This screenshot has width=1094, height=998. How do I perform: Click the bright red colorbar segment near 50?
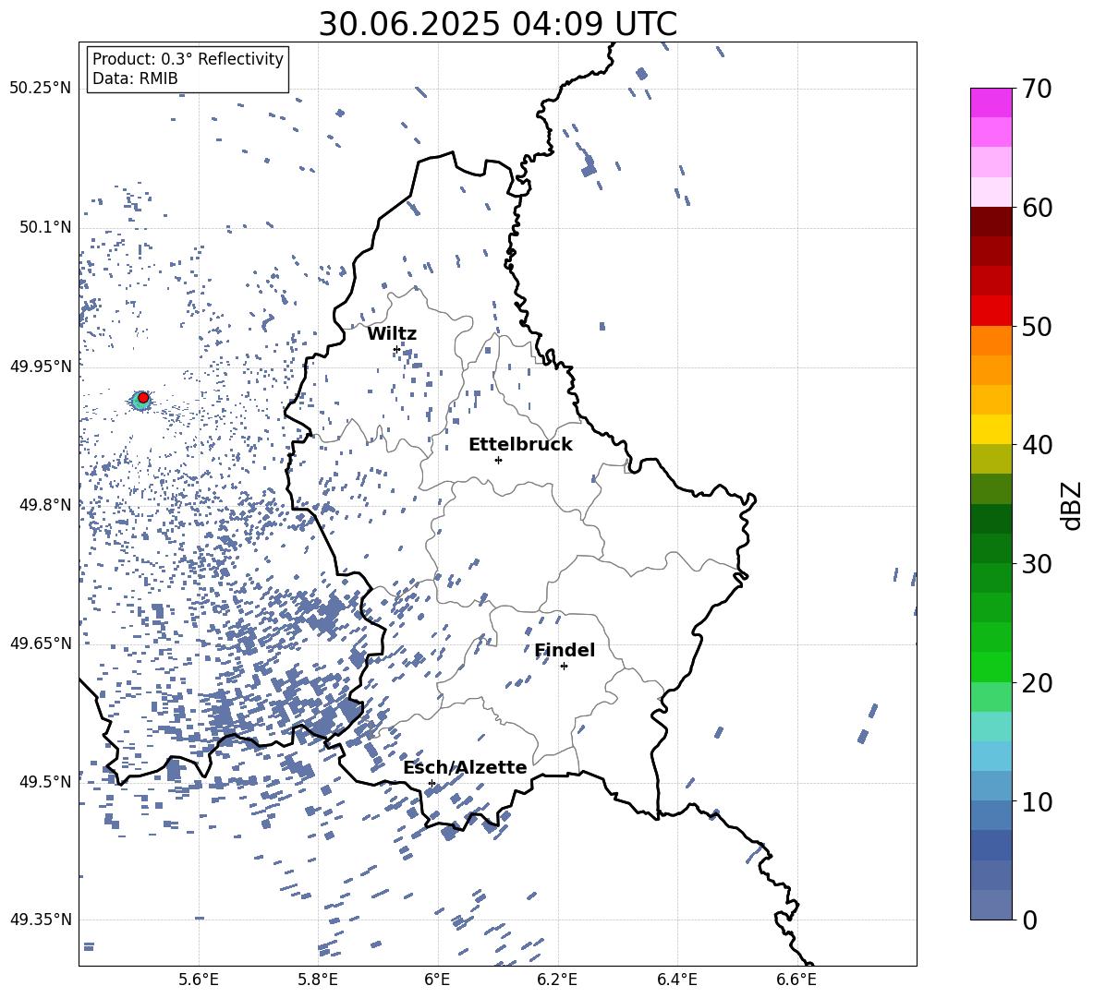pyautogui.click(x=991, y=311)
